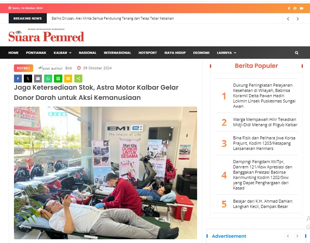Share article via WhatsApp
Image resolution: width=310 pixels, height=243 pixels.
pos(48,78)
